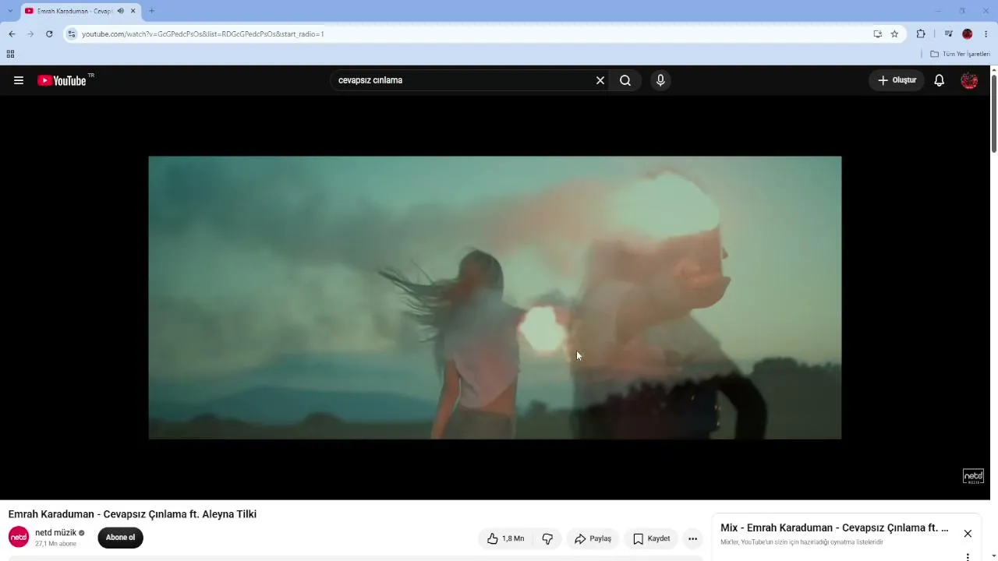Open the YouTube account avatar menu
Screen dimensions: 998x561
(x=969, y=80)
